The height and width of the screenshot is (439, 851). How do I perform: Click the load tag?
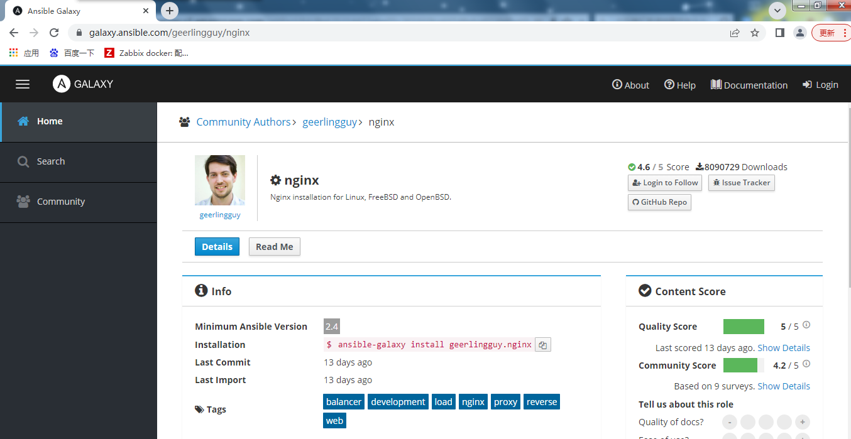[443, 402]
